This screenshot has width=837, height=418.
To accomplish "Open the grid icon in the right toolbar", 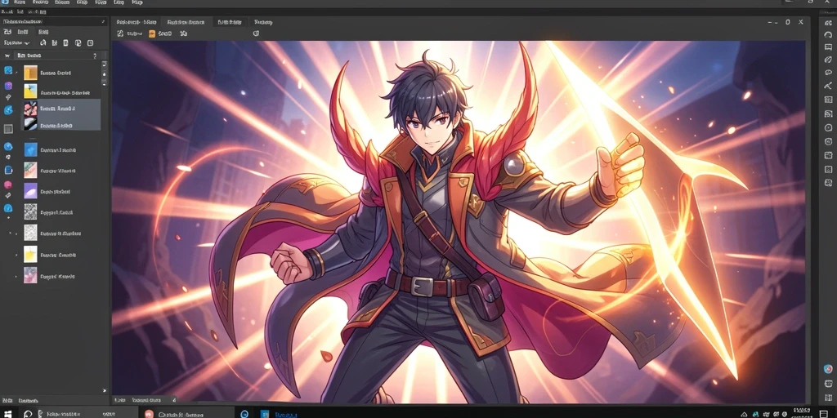I will [828, 100].
